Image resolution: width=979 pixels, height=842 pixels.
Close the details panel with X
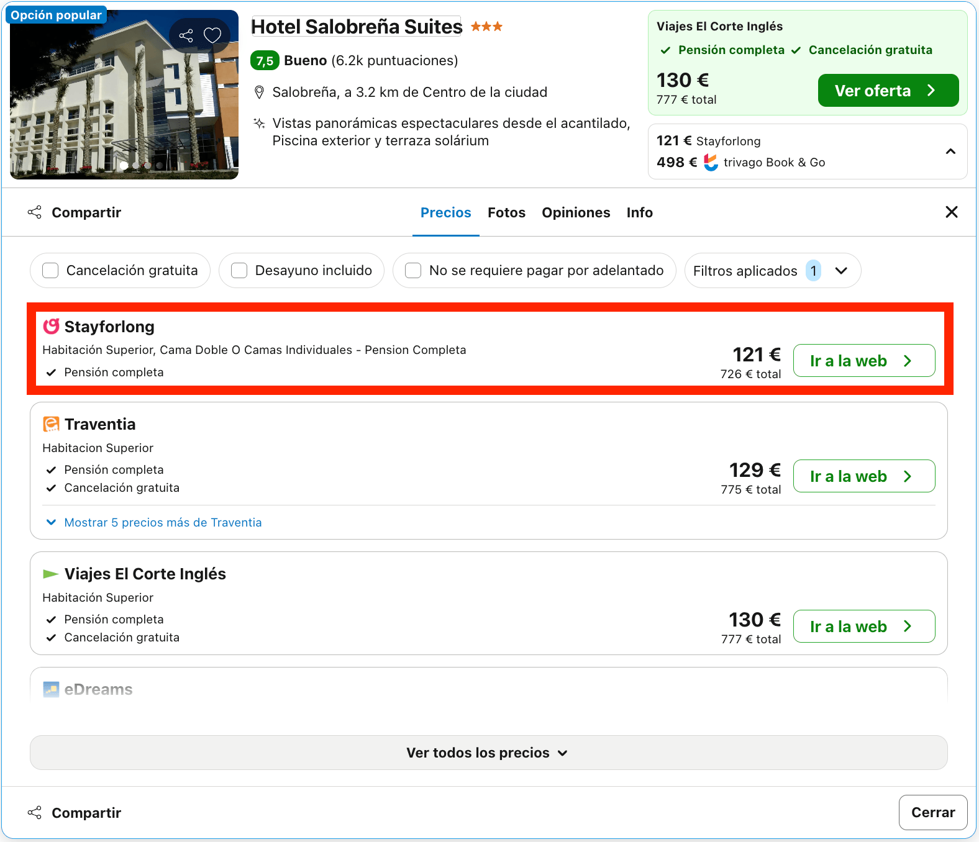pos(951,212)
